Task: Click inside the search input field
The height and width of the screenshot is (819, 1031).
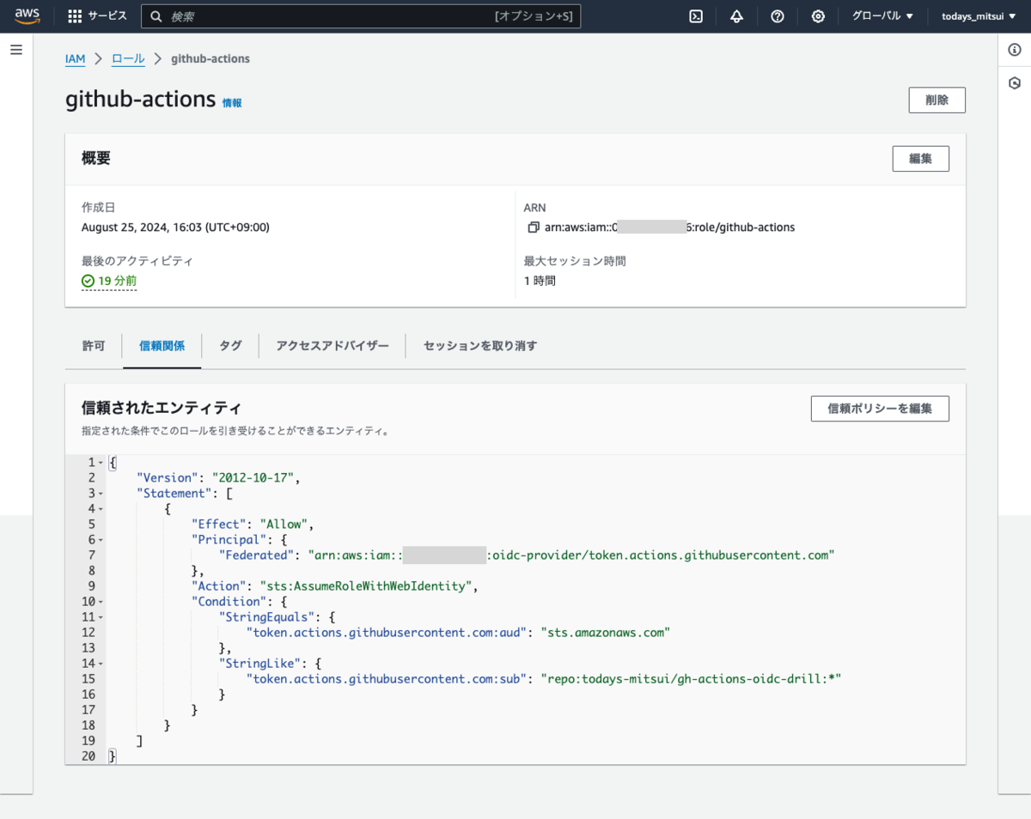Action: click(x=361, y=15)
